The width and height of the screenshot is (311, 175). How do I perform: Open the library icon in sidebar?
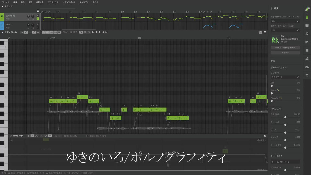pyautogui.click(x=307, y=42)
